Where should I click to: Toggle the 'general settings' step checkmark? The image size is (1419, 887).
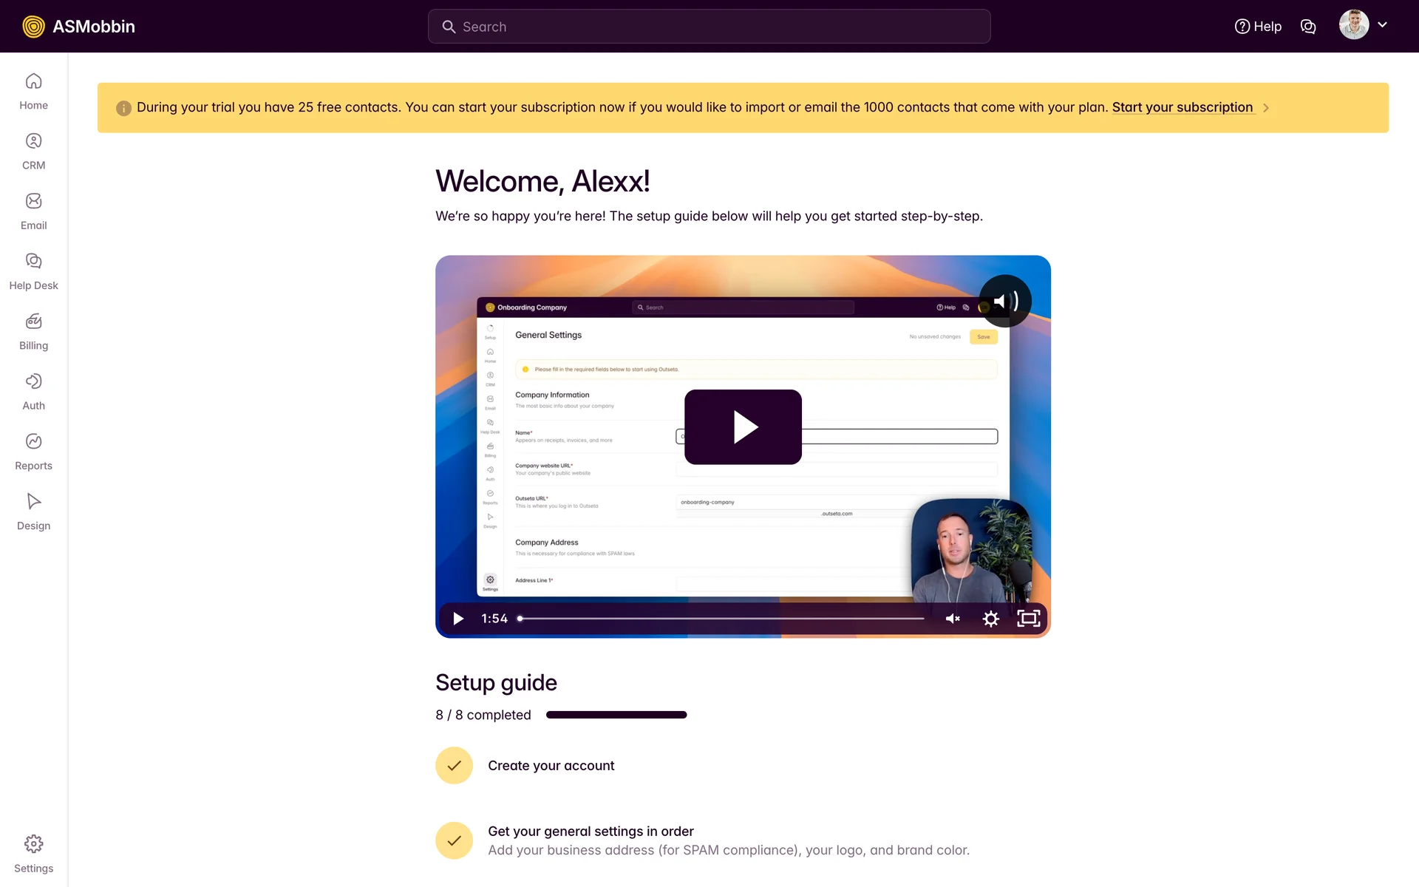pyautogui.click(x=454, y=840)
